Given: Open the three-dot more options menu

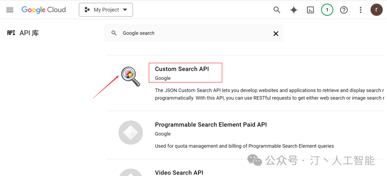Looking at the screenshot, I should [360, 10].
